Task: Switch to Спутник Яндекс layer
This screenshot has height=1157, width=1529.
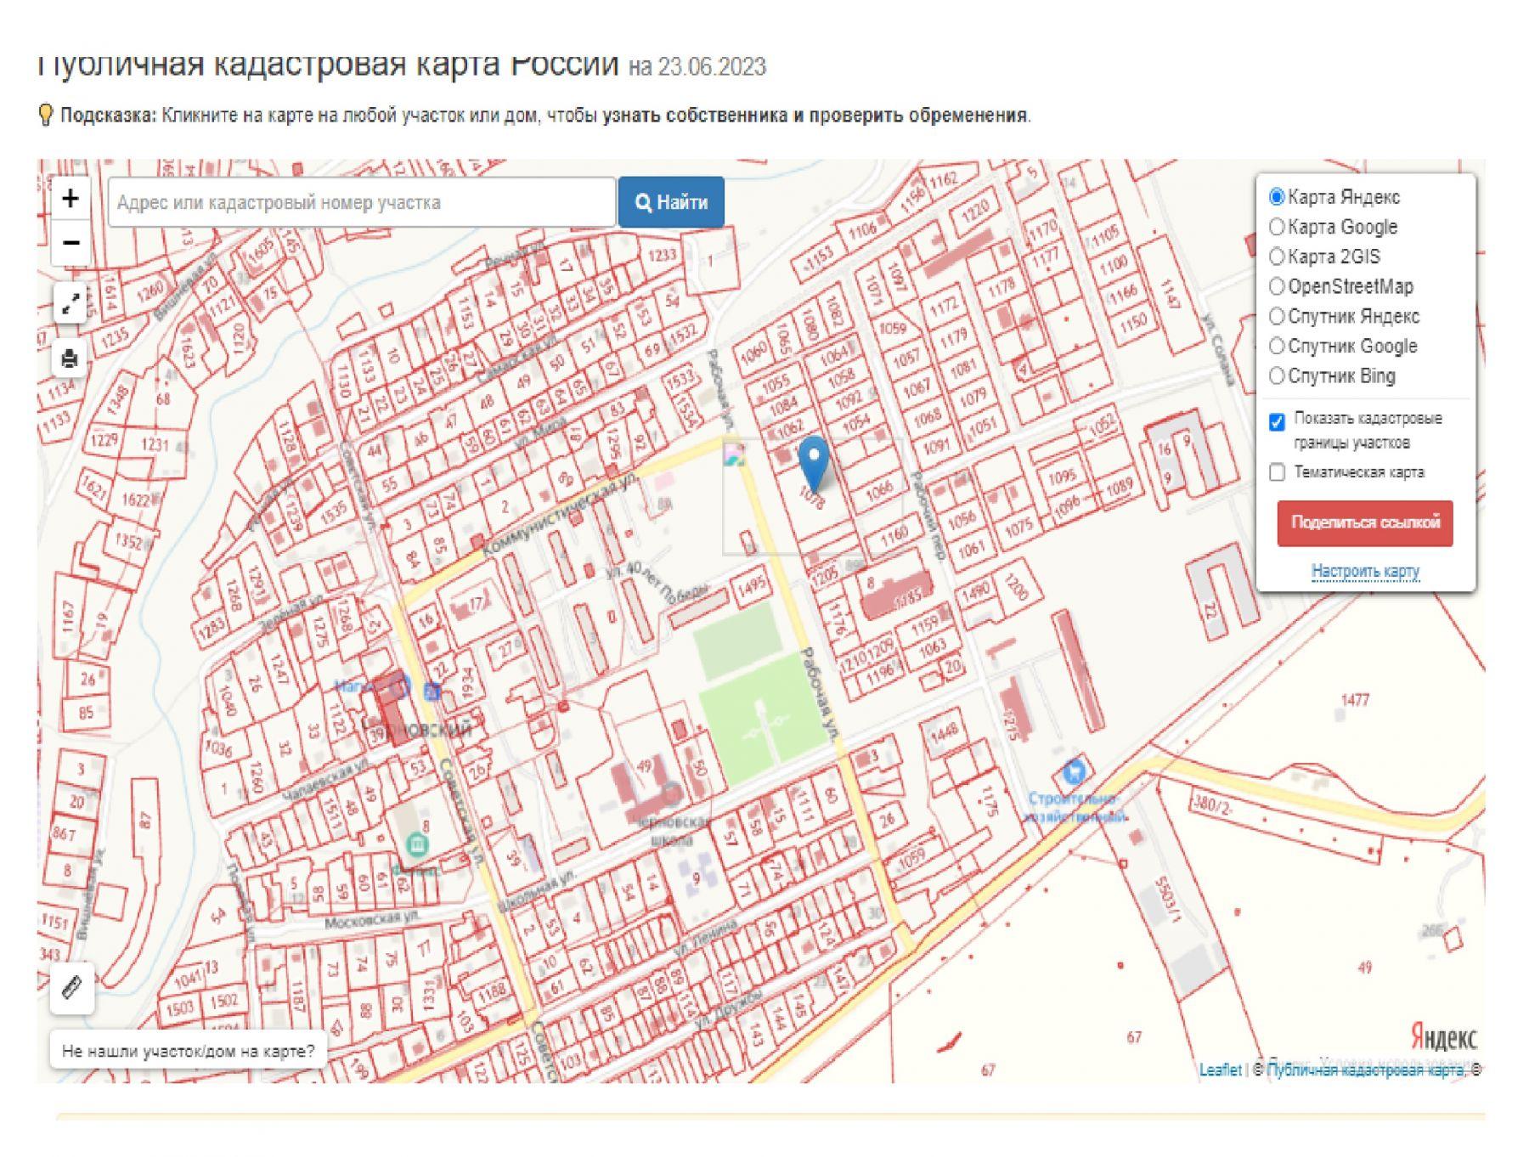Action: tap(1276, 316)
